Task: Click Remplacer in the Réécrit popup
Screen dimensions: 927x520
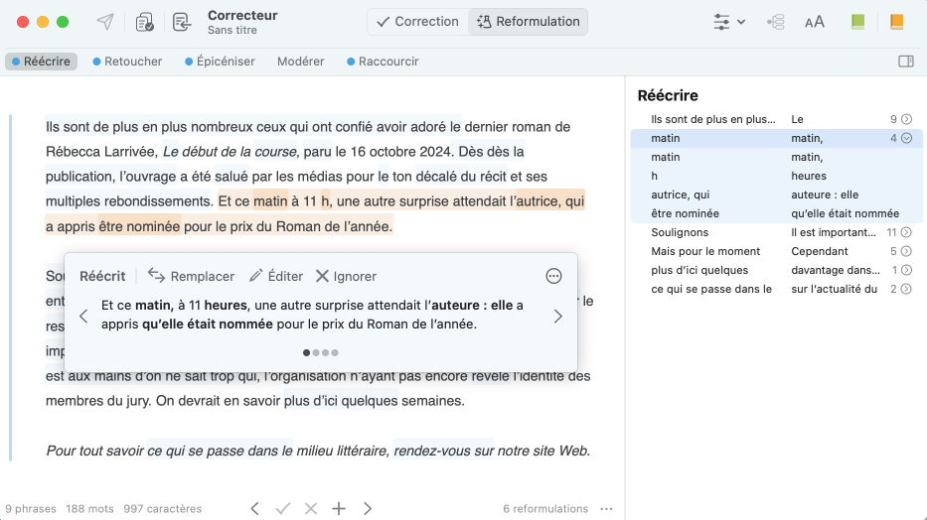Action: pos(191,276)
